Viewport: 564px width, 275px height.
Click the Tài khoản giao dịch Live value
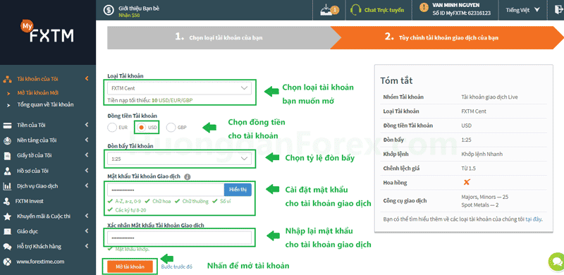[x=489, y=97]
